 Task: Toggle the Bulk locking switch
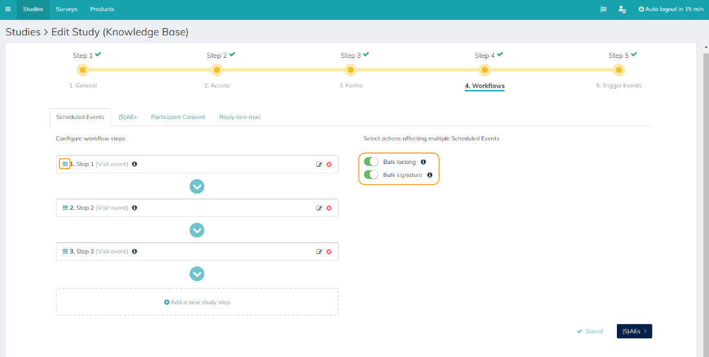371,162
